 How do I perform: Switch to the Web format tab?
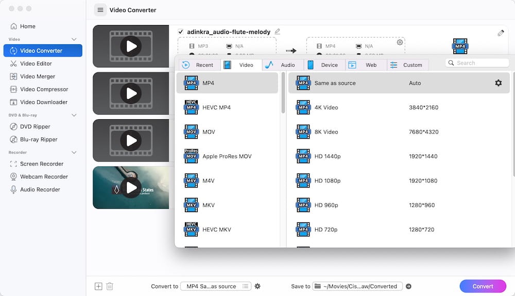[366, 65]
